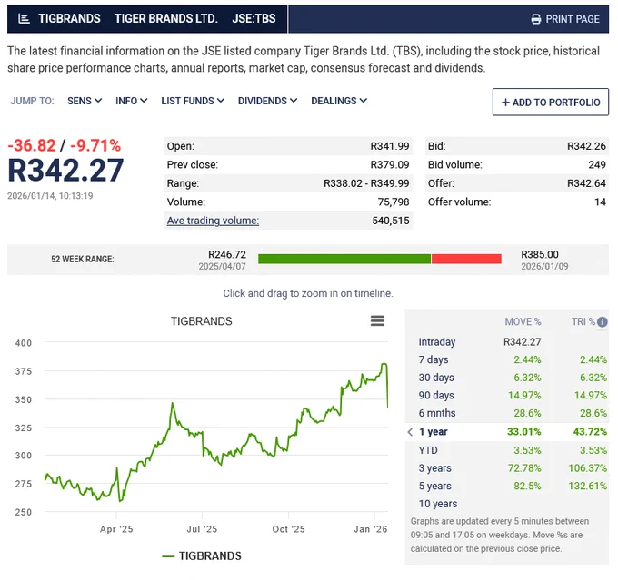Screen dimensions: 618x580
Task: Expand the DEALINGS dropdown
Action: (339, 101)
